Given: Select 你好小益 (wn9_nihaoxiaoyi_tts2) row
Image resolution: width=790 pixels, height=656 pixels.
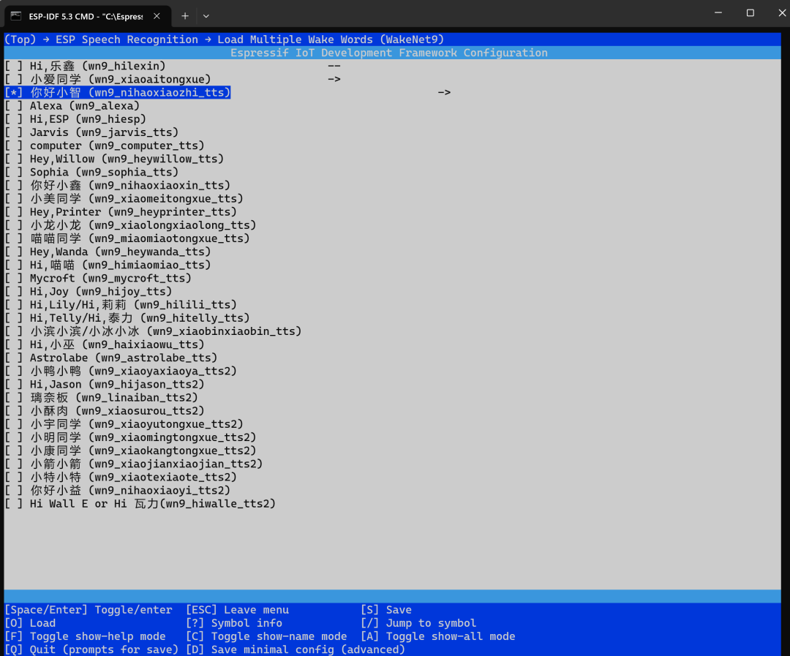Looking at the screenshot, I should pyautogui.click(x=117, y=490).
